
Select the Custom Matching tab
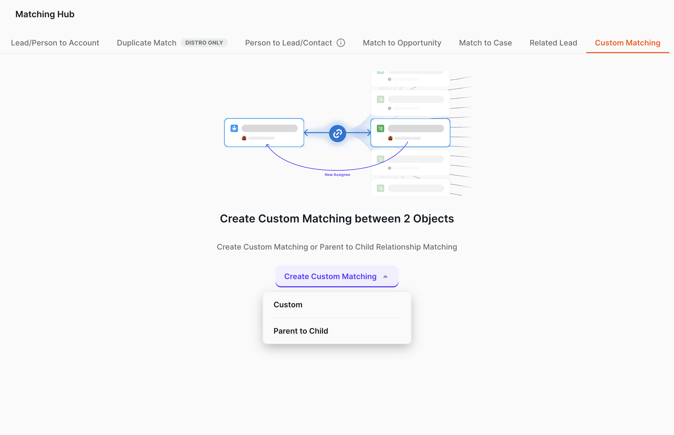pyautogui.click(x=627, y=43)
